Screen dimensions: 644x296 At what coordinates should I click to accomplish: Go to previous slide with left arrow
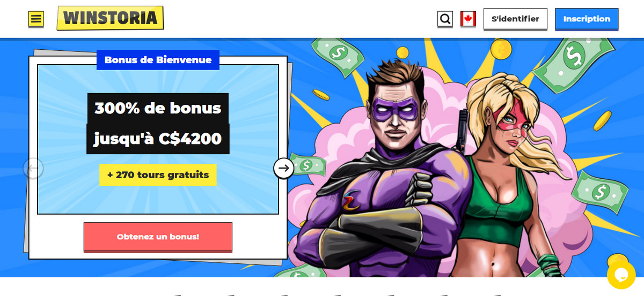click(x=33, y=168)
